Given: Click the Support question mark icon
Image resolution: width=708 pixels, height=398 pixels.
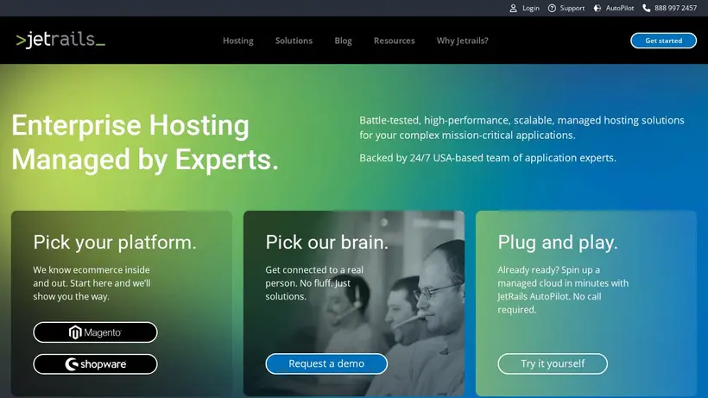Looking at the screenshot, I should 552,8.
